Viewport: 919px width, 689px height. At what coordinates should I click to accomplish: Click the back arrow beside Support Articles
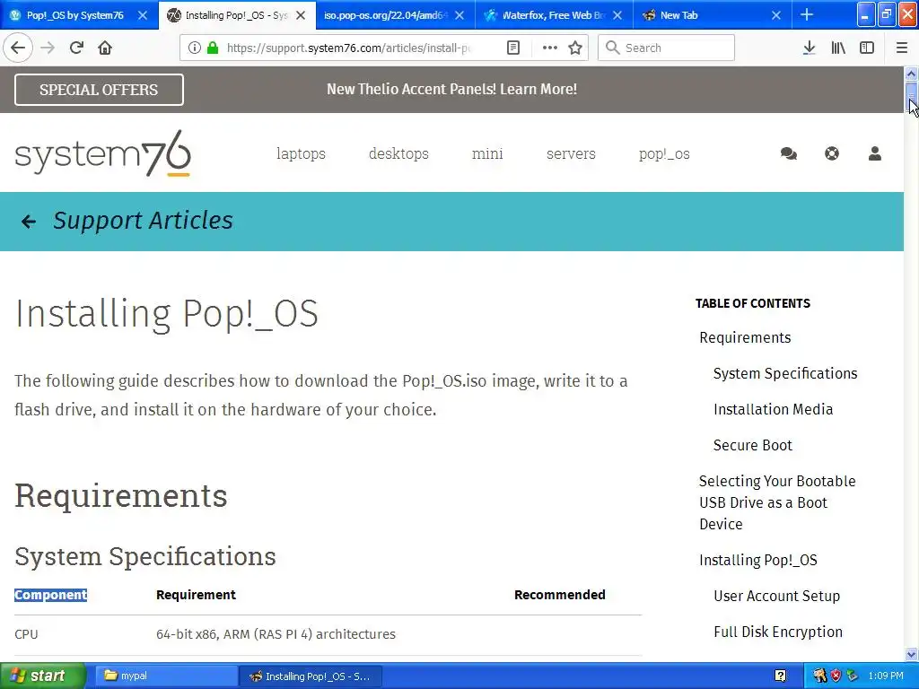28,221
